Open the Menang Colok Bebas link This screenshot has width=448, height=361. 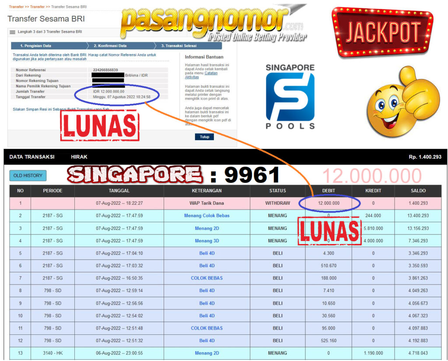click(x=206, y=216)
